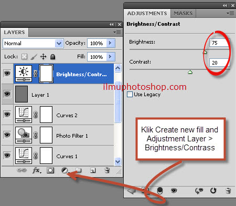Hide the Curves 2 layer
This screenshot has height=206, width=236.
pos(7,114)
